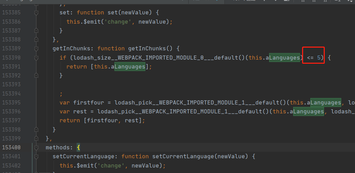Collapse the set function fold marker on line 153385

[36, 13]
